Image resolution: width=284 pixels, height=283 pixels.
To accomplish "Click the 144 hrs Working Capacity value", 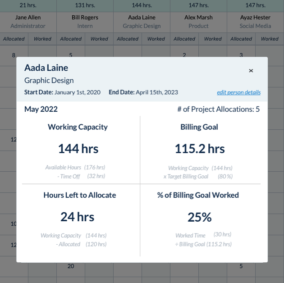I will (78, 149).
